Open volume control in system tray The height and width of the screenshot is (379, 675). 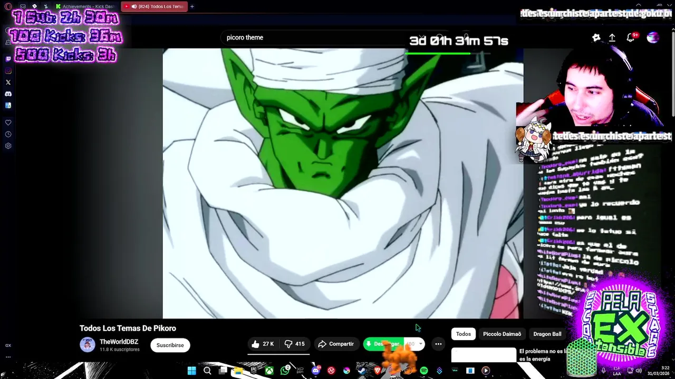coord(640,371)
